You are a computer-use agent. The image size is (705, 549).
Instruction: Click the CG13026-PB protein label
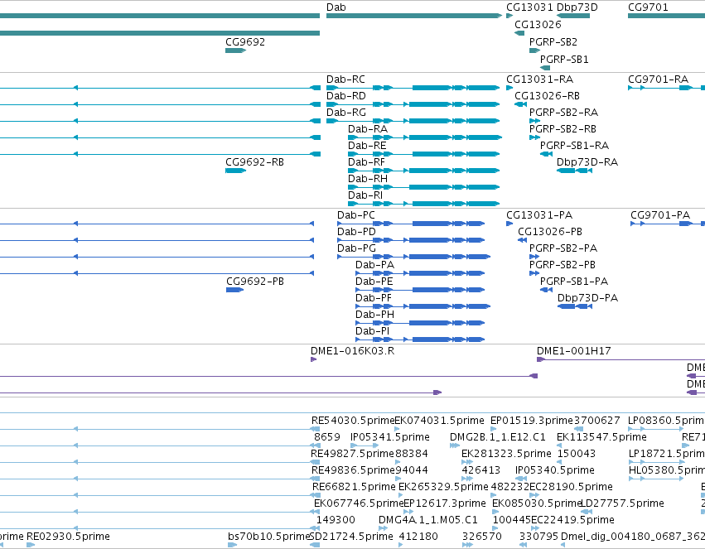coord(550,232)
